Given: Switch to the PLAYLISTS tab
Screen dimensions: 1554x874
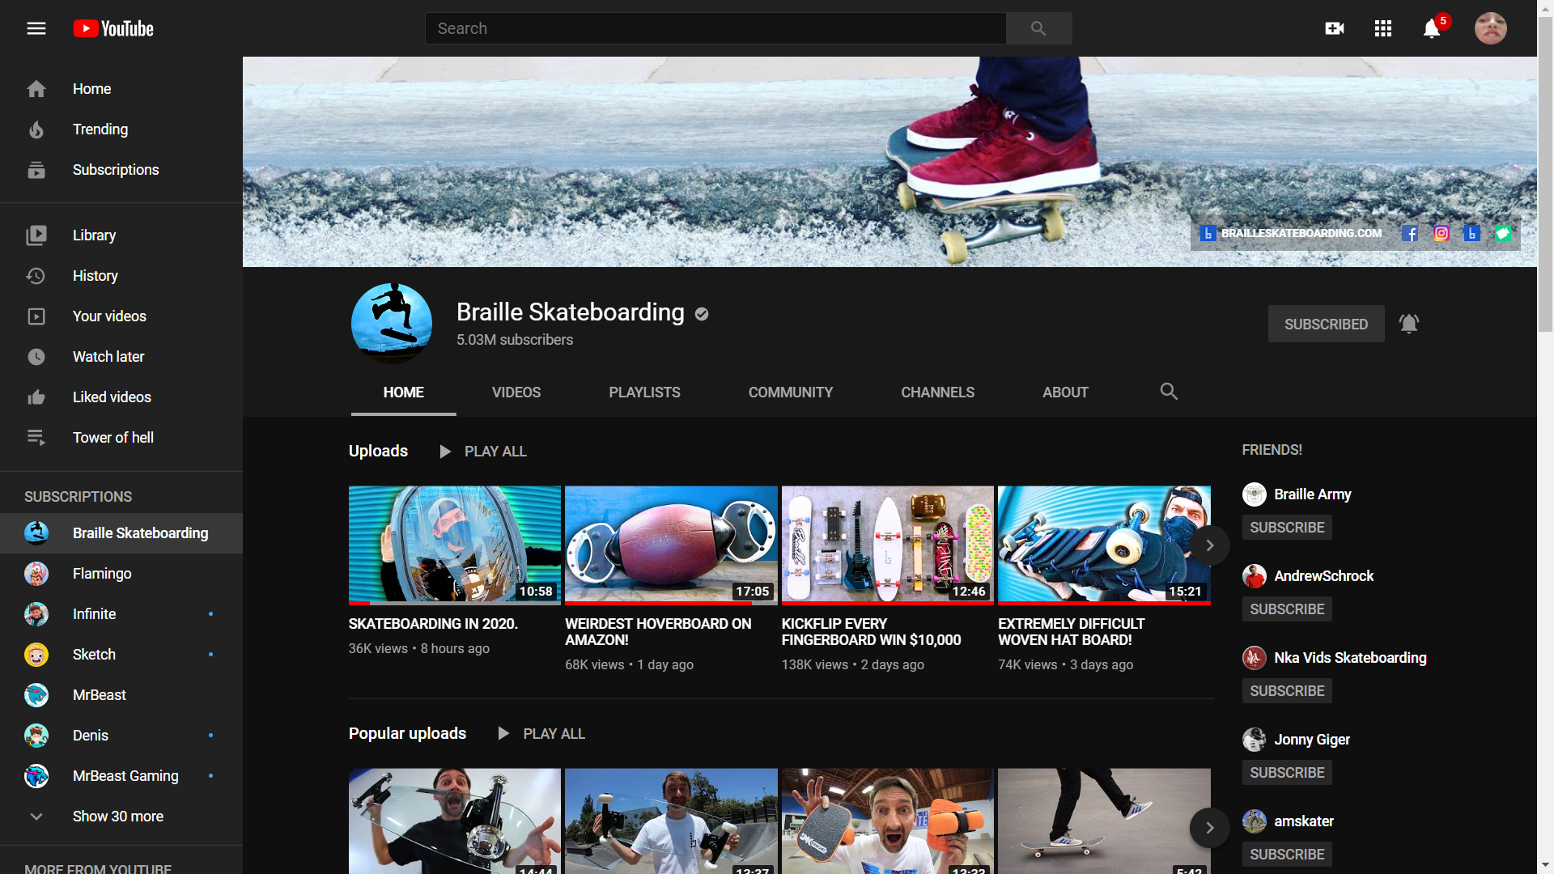Looking at the screenshot, I should pos(644,392).
